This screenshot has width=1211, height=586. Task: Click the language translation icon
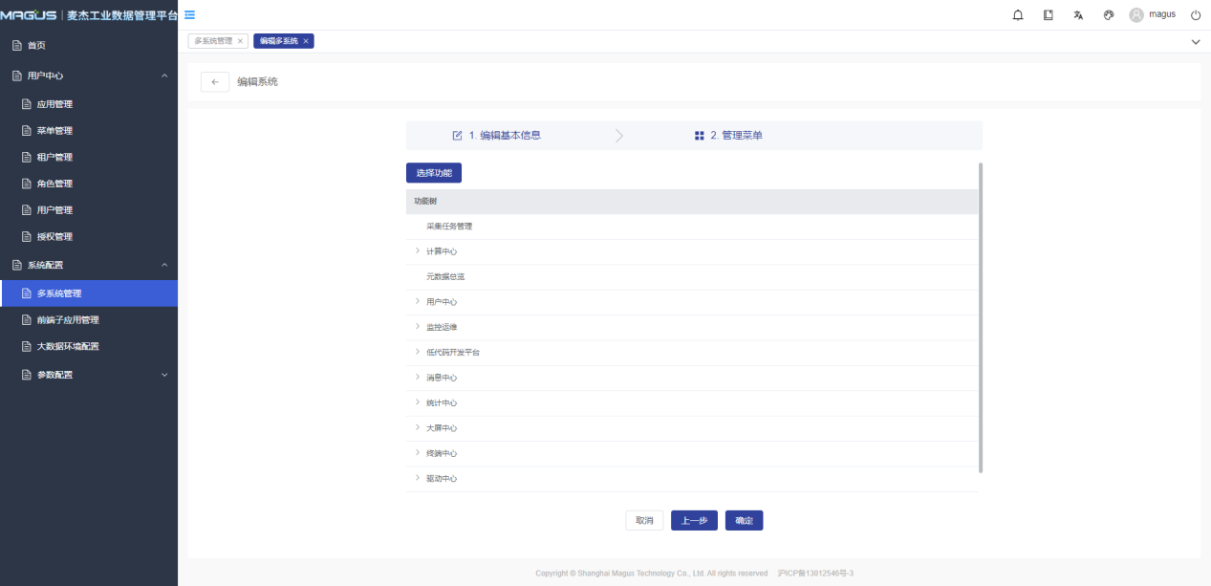(1078, 15)
